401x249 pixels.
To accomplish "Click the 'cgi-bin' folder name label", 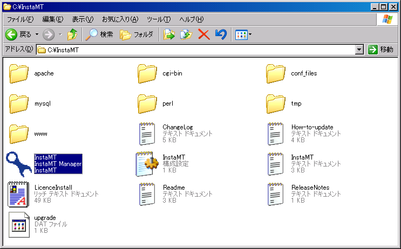I will (x=172, y=73).
